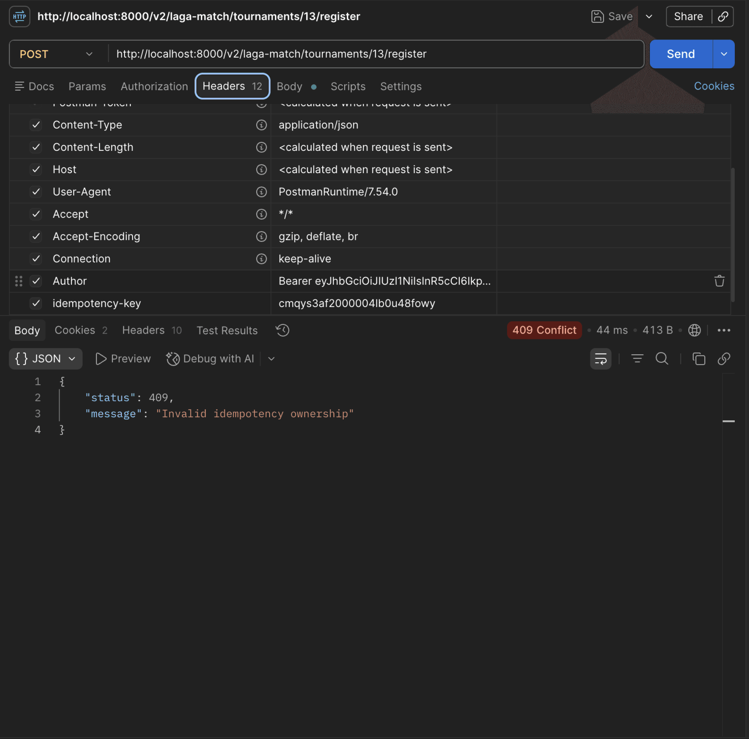Open the Test Results tab
Screen dimensions: 749x739
coord(227,330)
